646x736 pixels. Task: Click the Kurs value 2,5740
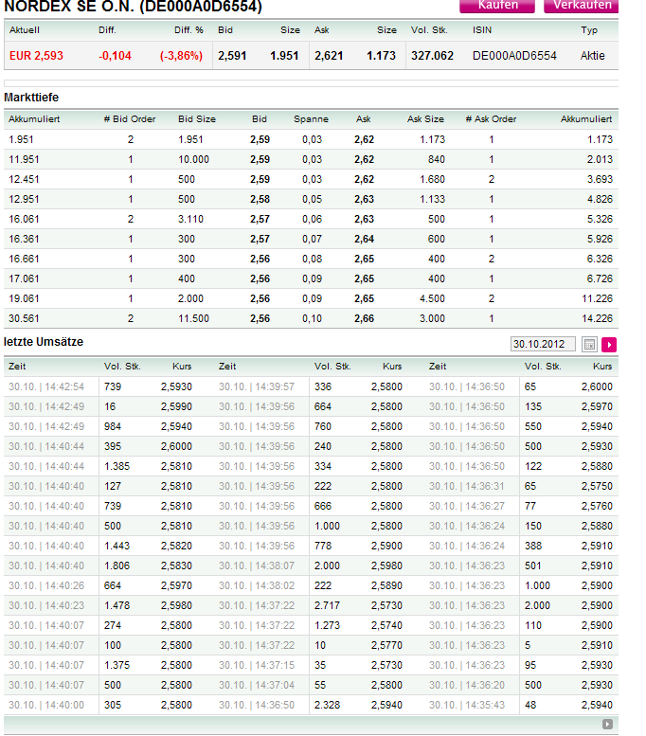pos(386,626)
